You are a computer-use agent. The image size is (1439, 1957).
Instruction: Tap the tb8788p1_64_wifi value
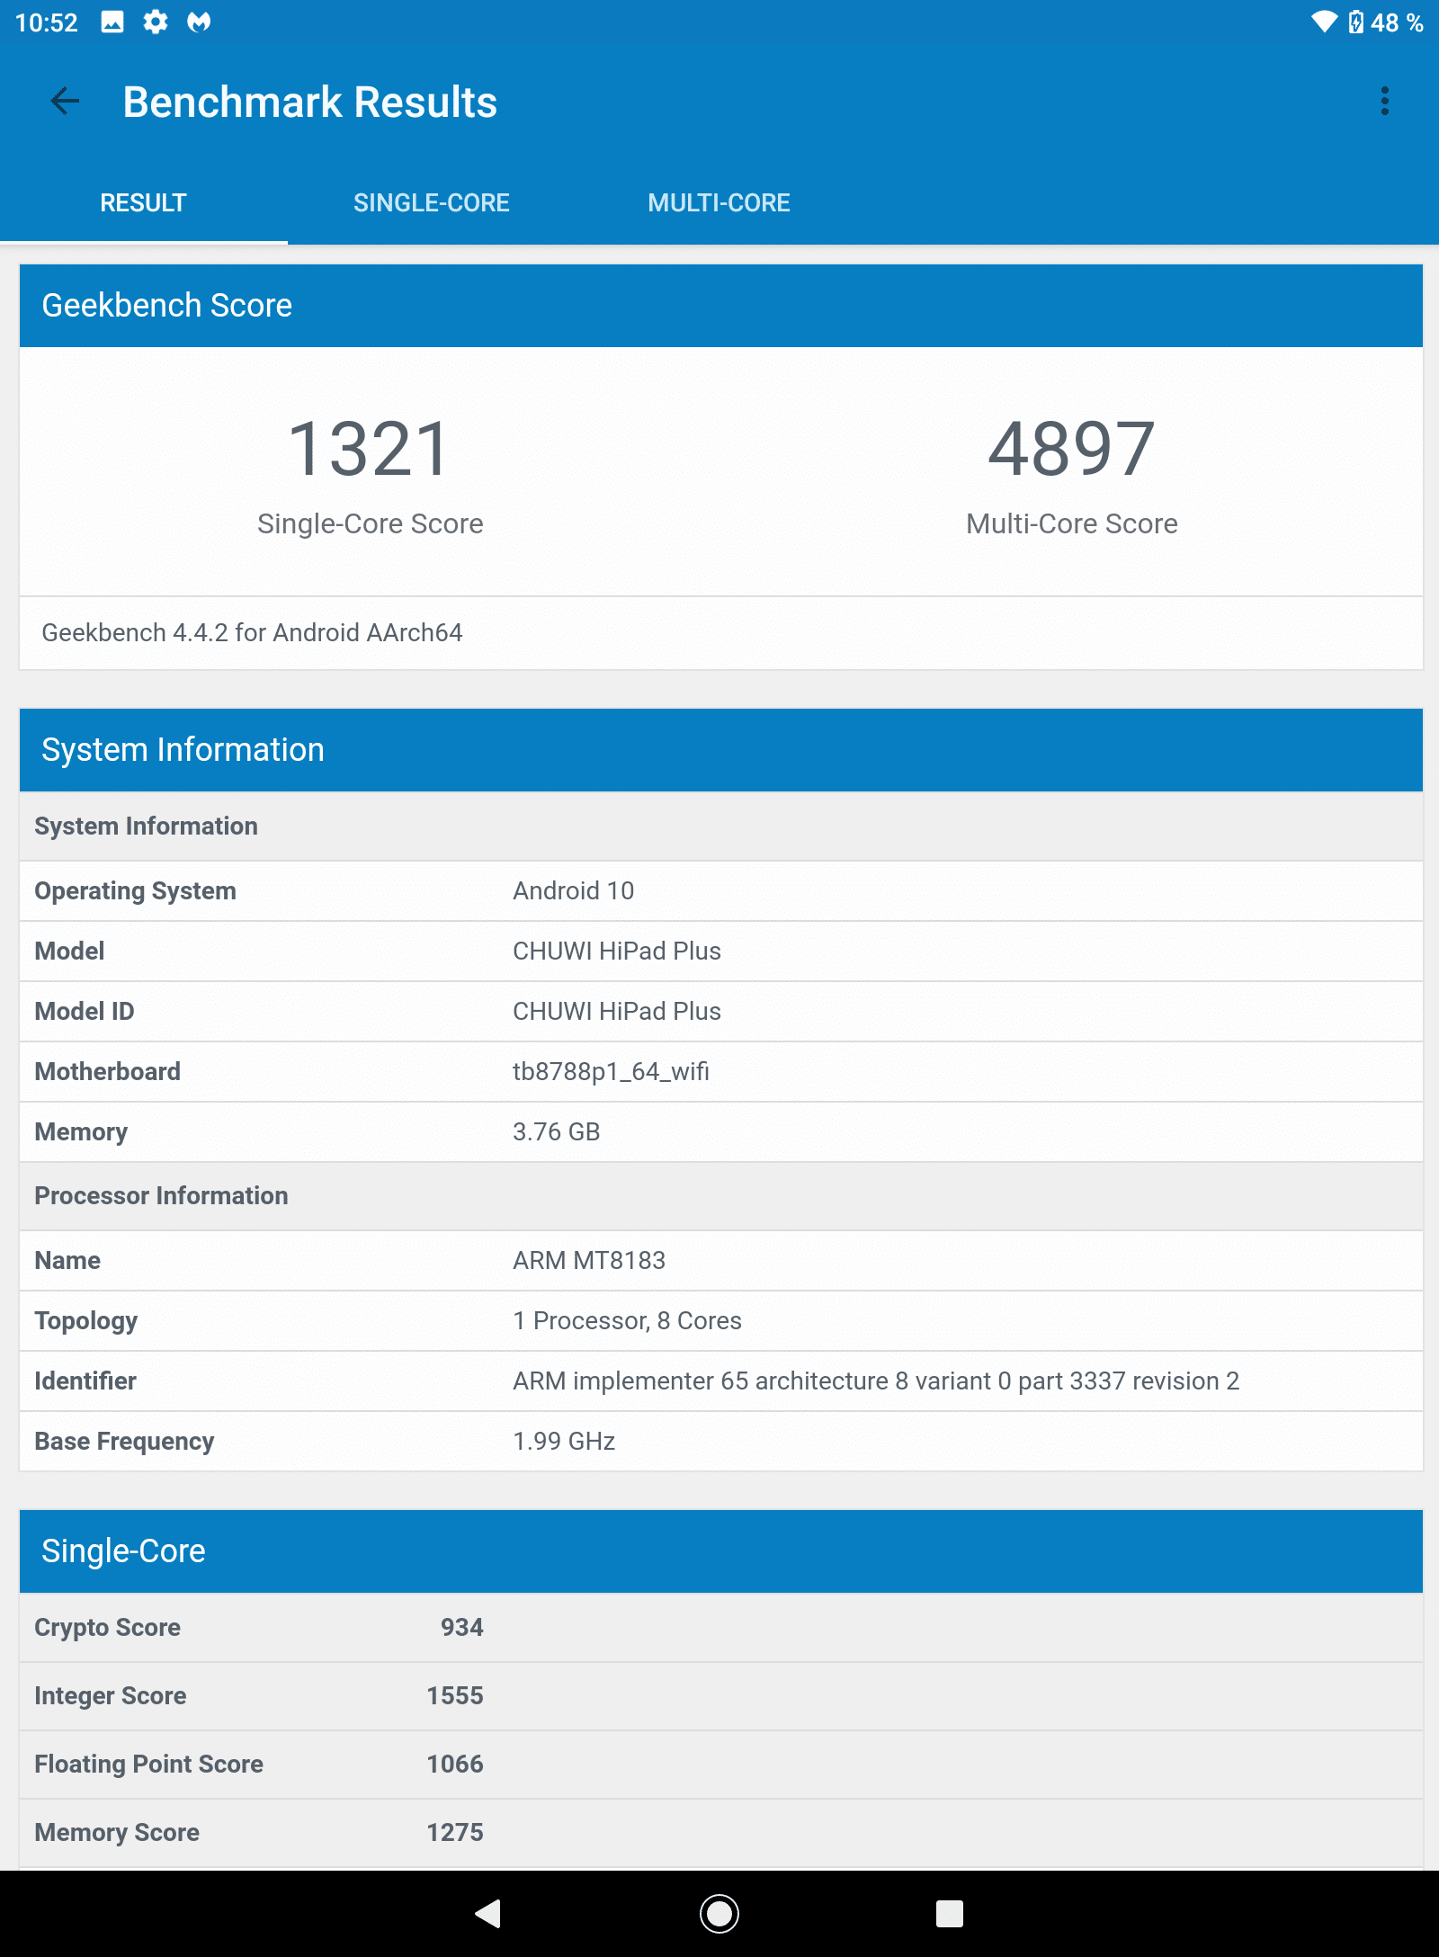tap(612, 1072)
